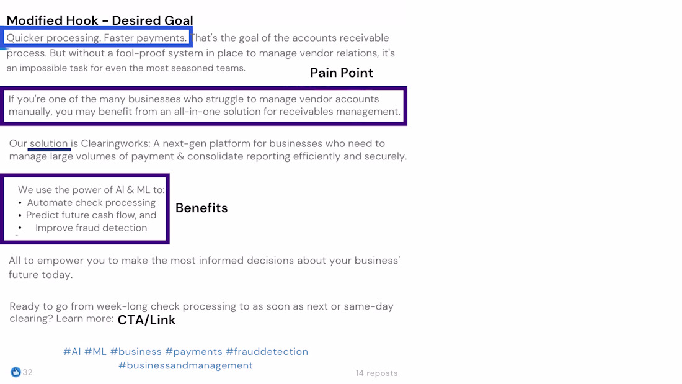Open the #ML hashtag

pos(95,352)
